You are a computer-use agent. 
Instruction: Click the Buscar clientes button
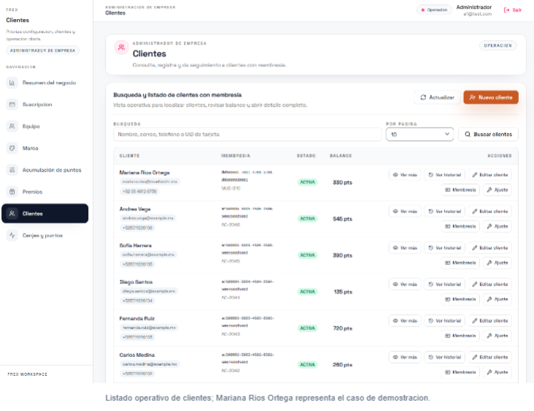point(488,134)
